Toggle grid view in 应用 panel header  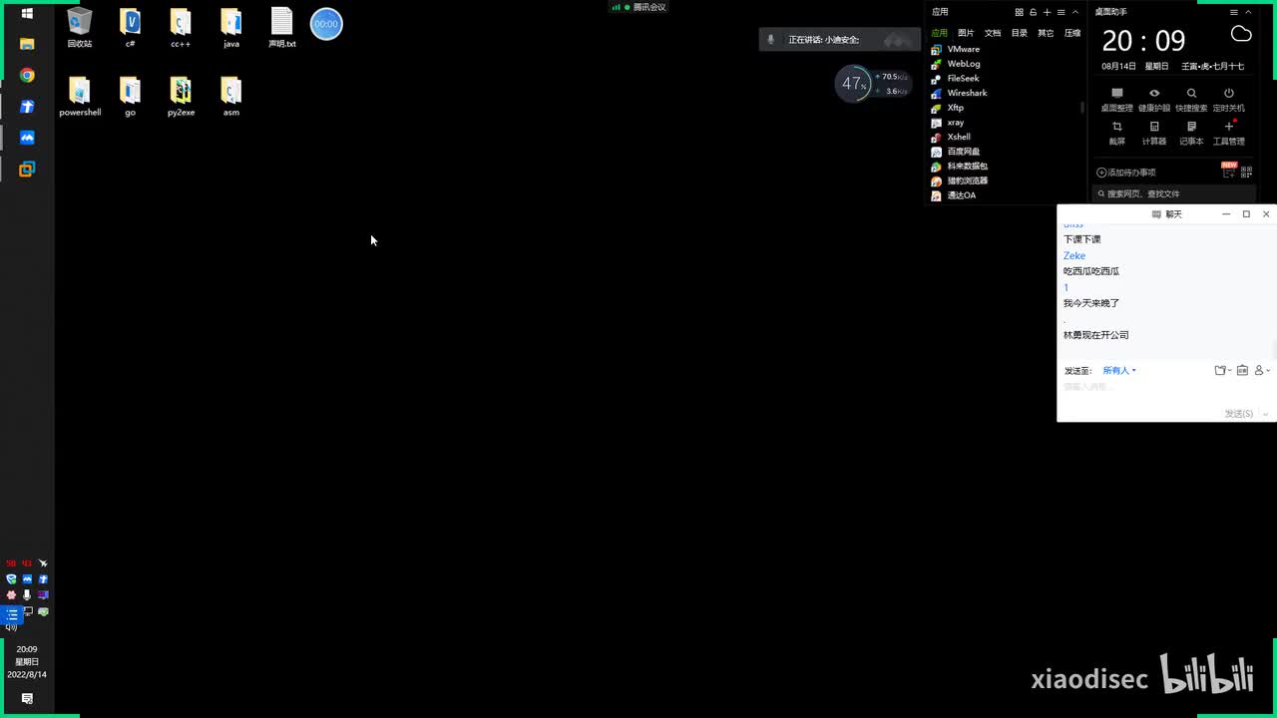[x=1020, y=12]
